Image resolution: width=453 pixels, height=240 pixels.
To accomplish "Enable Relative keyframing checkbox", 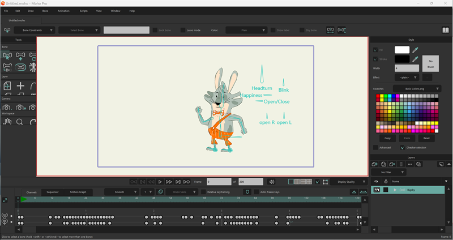I will tap(203, 192).
